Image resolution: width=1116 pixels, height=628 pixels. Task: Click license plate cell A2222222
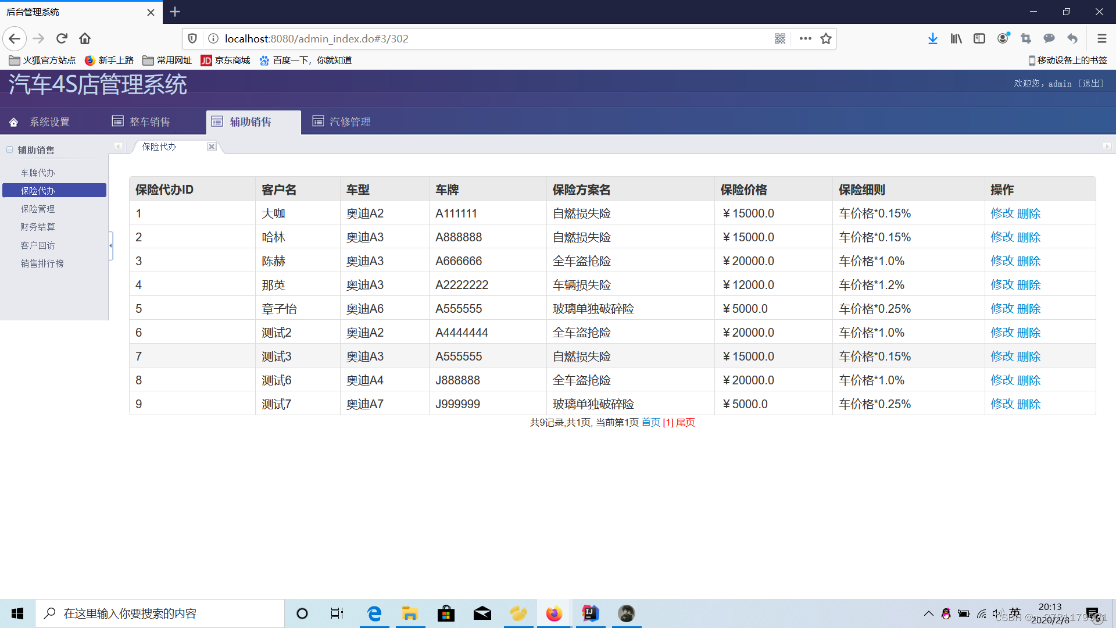point(462,285)
